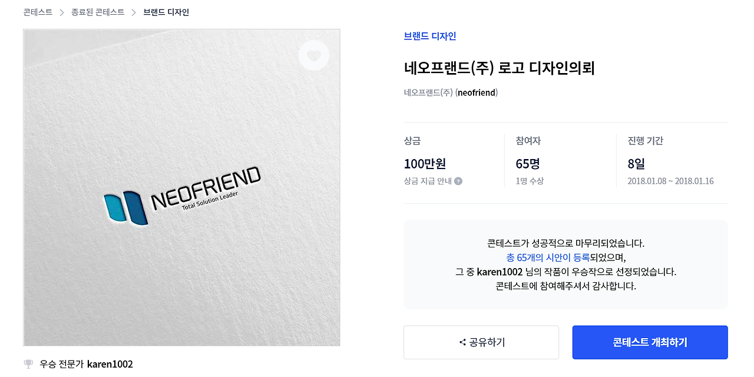Open the 총 65개의 시안이 등록 link
The height and width of the screenshot is (377, 754).
[548, 257]
